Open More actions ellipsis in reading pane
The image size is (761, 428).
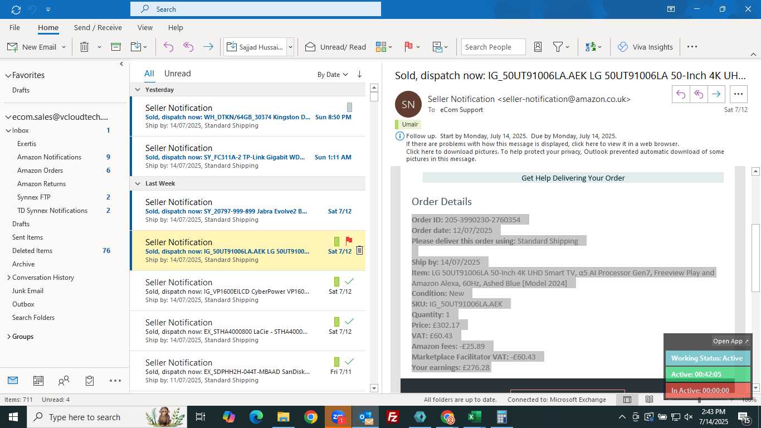coord(739,94)
